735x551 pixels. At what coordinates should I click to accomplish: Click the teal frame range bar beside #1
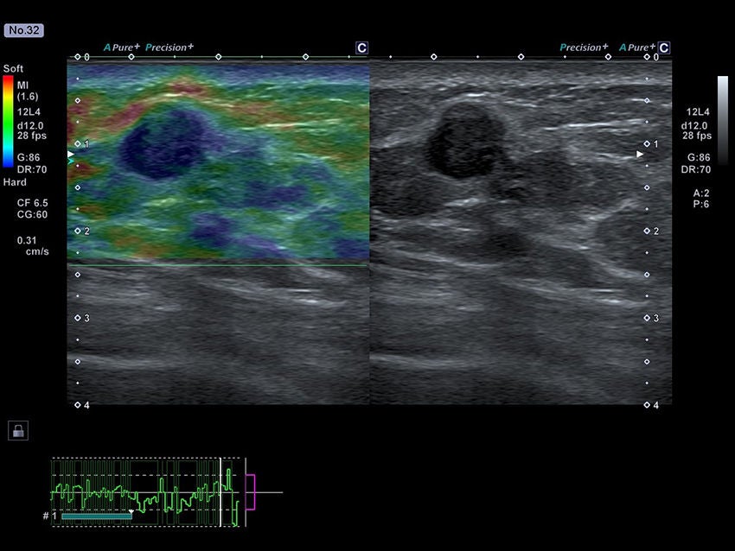(97, 516)
